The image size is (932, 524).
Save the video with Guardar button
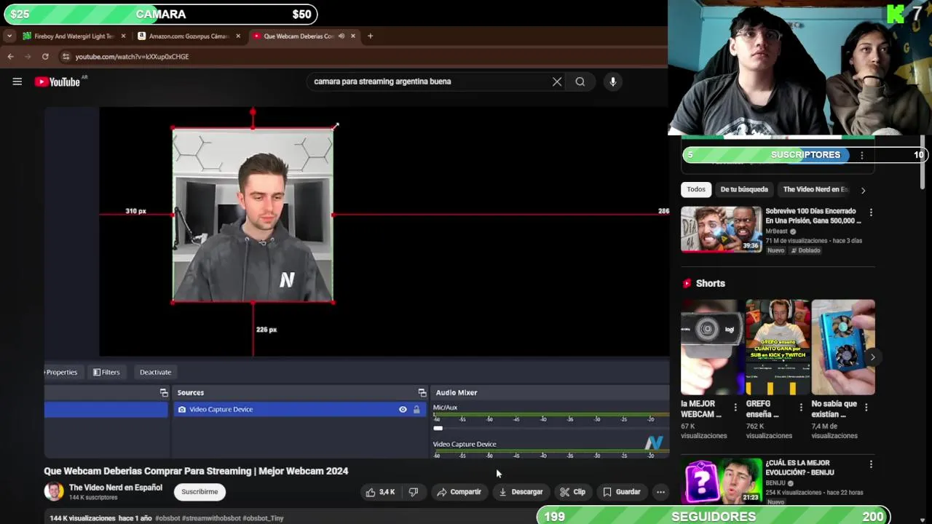(621, 492)
